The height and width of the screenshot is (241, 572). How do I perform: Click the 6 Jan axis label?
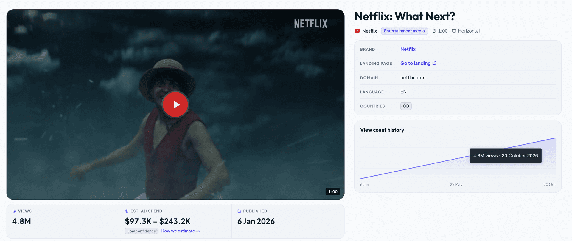tap(364, 185)
